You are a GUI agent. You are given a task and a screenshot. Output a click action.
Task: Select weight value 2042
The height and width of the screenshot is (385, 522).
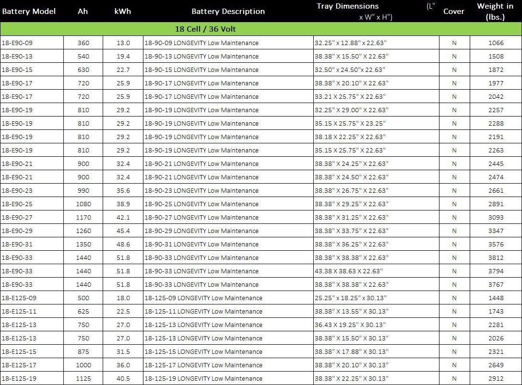click(x=496, y=96)
